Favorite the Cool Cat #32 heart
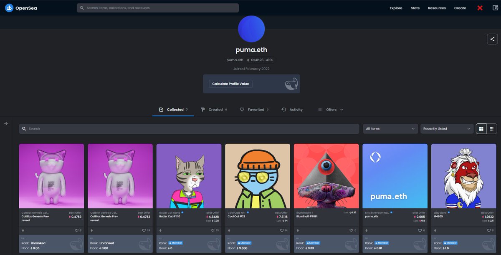The width and height of the screenshot is (501, 255). pos(282,230)
